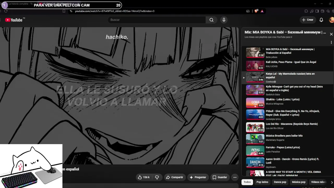The image size is (334, 188).
Task: Click the Crear button
Action: coord(308,20)
